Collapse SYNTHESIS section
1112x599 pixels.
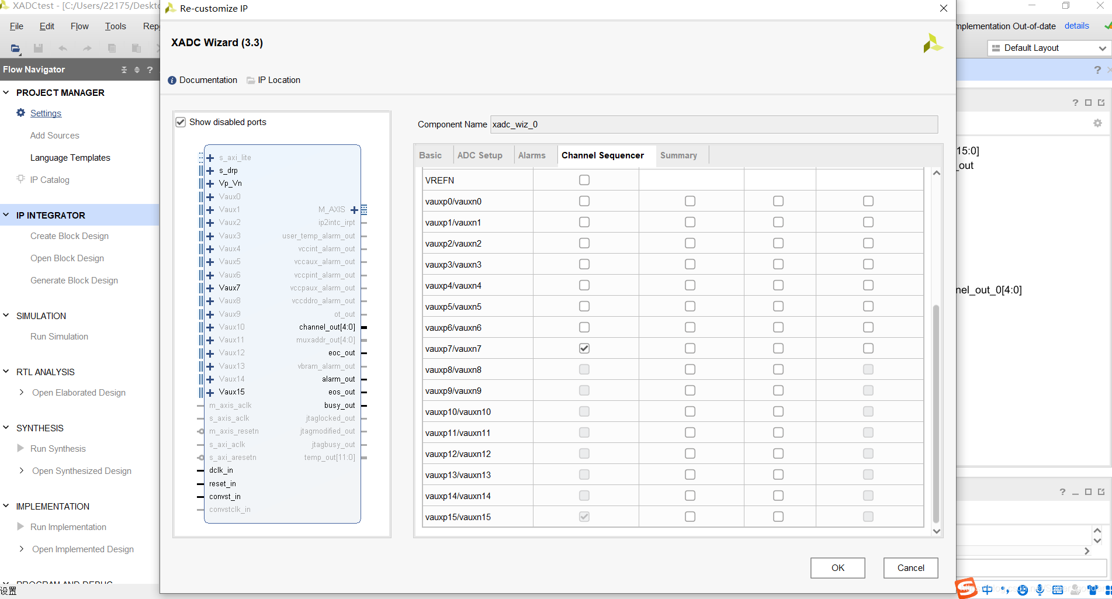[6, 428]
